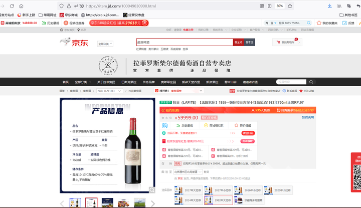The height and width of the screenshot is (208, 361).
Task: Click the Lafite store crest logo
Action: (108, 66)
